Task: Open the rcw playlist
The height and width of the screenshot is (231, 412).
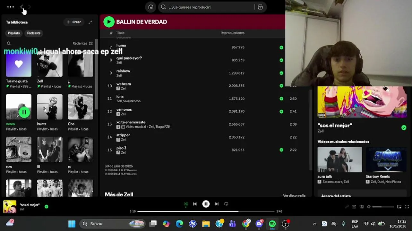Action: coord(19,150)
